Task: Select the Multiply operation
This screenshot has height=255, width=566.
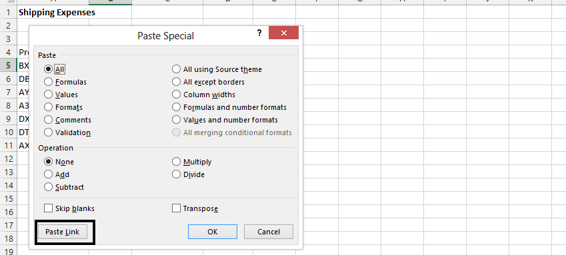Action: pyautogui.click(x=192, y=162)
